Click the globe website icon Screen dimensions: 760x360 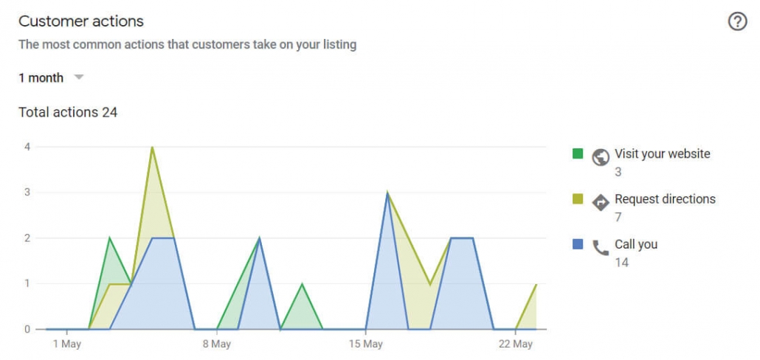[x=601, y=156]
